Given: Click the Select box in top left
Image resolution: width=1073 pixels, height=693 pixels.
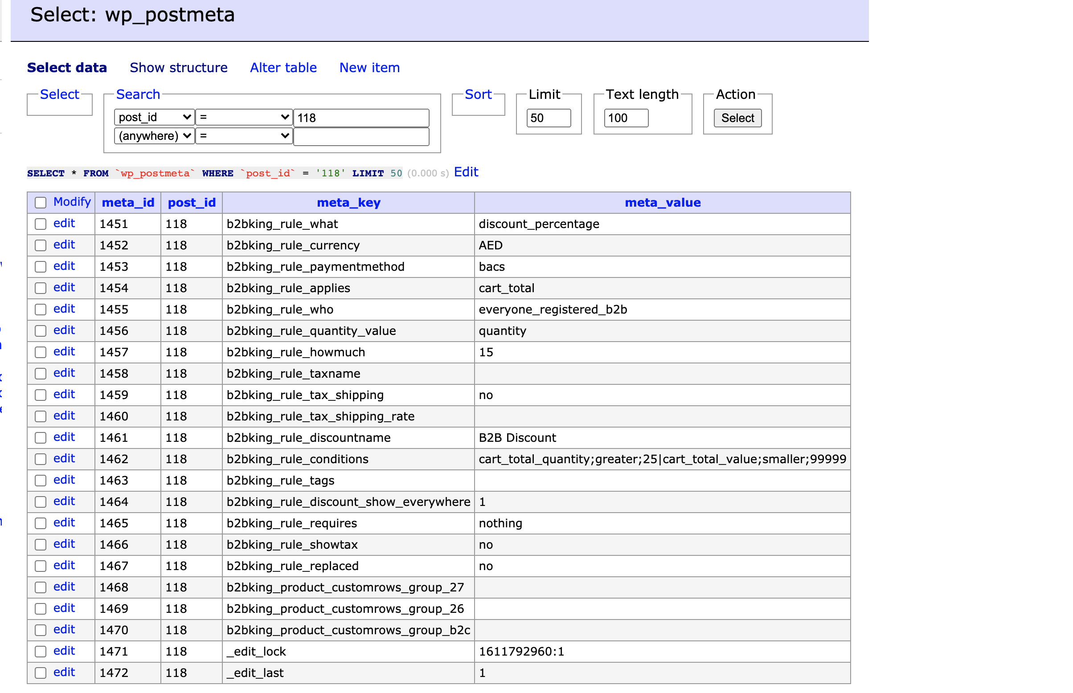Looking at the screenshot, I should coord(59,94).
